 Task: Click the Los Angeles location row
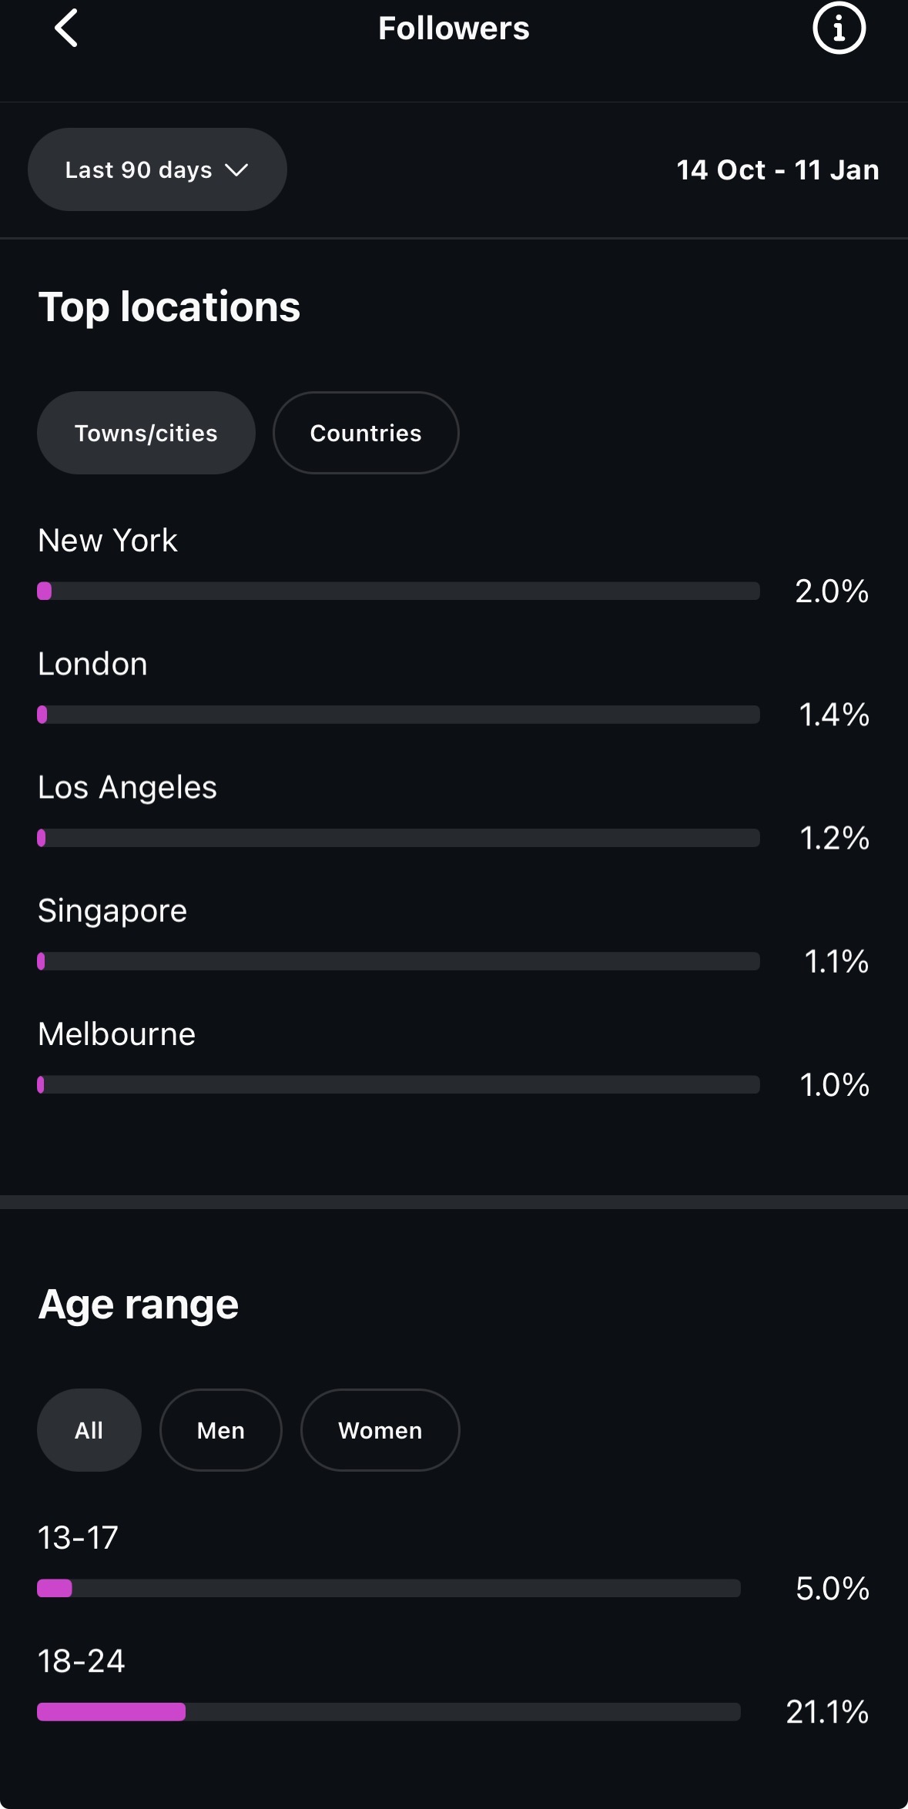[x=128, y=788]
